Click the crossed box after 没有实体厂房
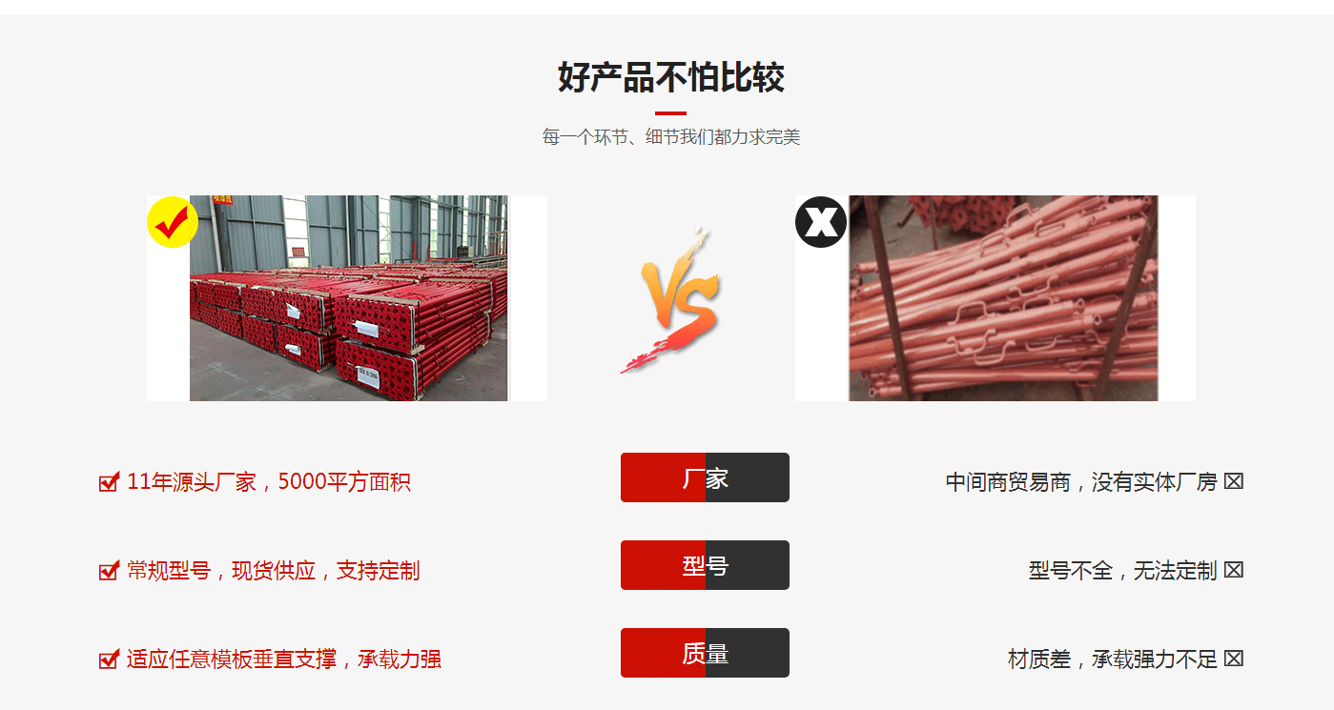Image resolution: width=1334 pixels, height=710 pixels. click(x=1234, y=482)
